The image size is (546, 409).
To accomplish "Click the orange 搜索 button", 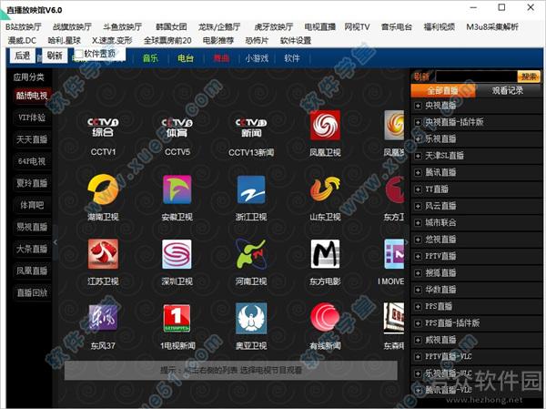I will [x=529, y=77].
